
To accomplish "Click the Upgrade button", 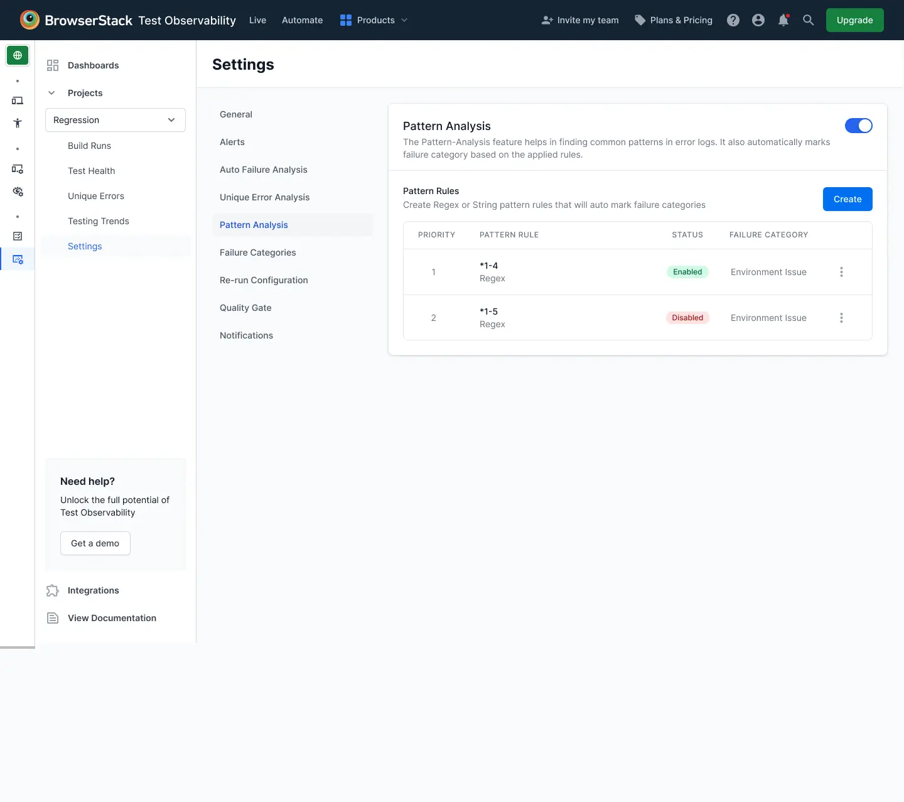I will (854, 20).
